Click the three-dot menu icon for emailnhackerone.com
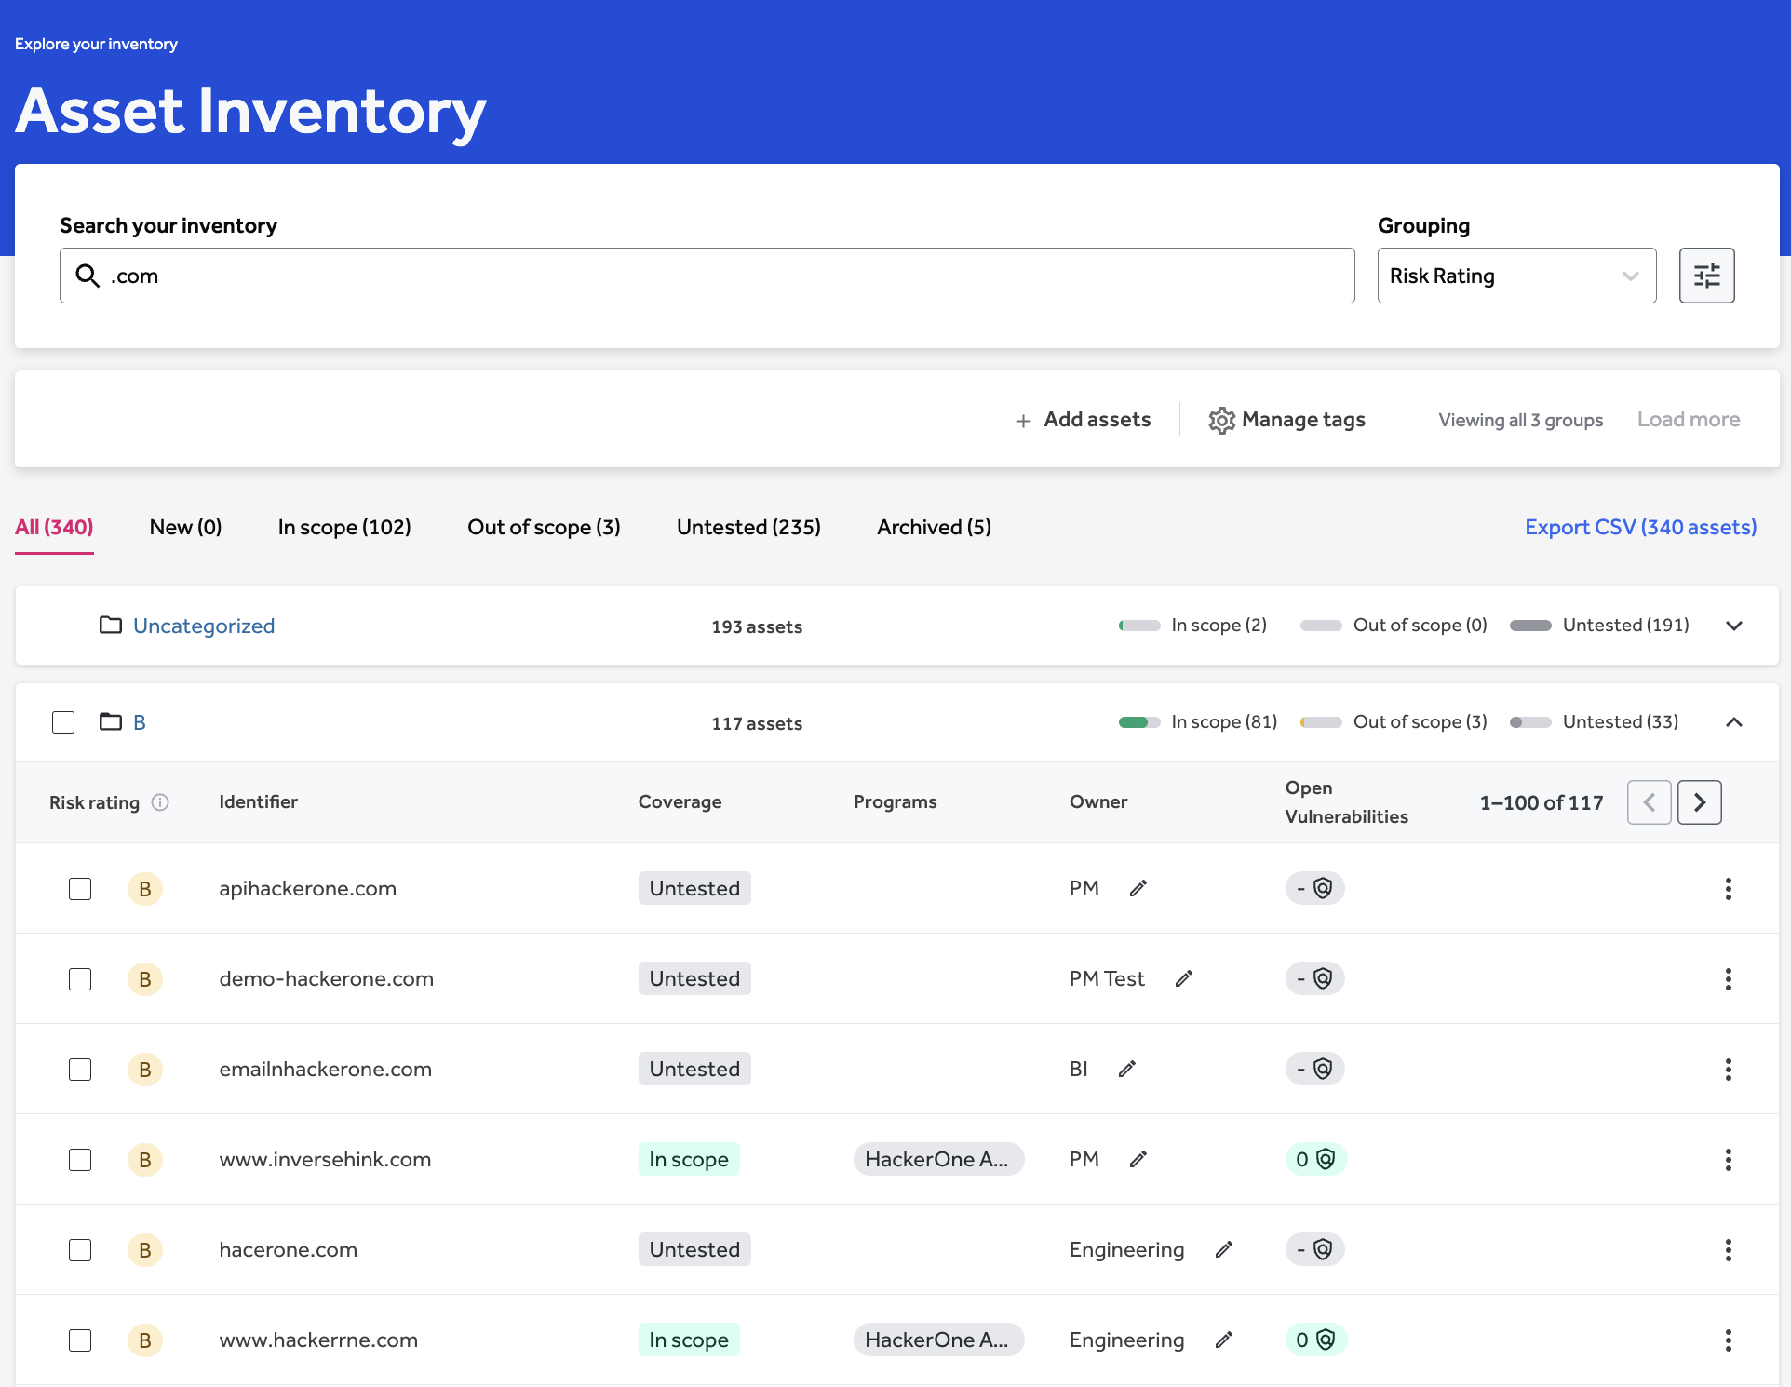Viewport: 1791px width, 1387px height. 1729,1067
